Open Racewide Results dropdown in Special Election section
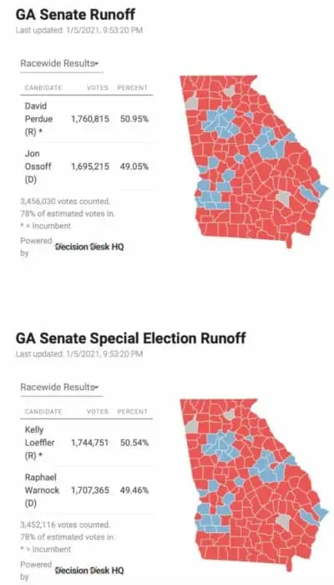This screenshot has height=585, width=334. point(59,387)
